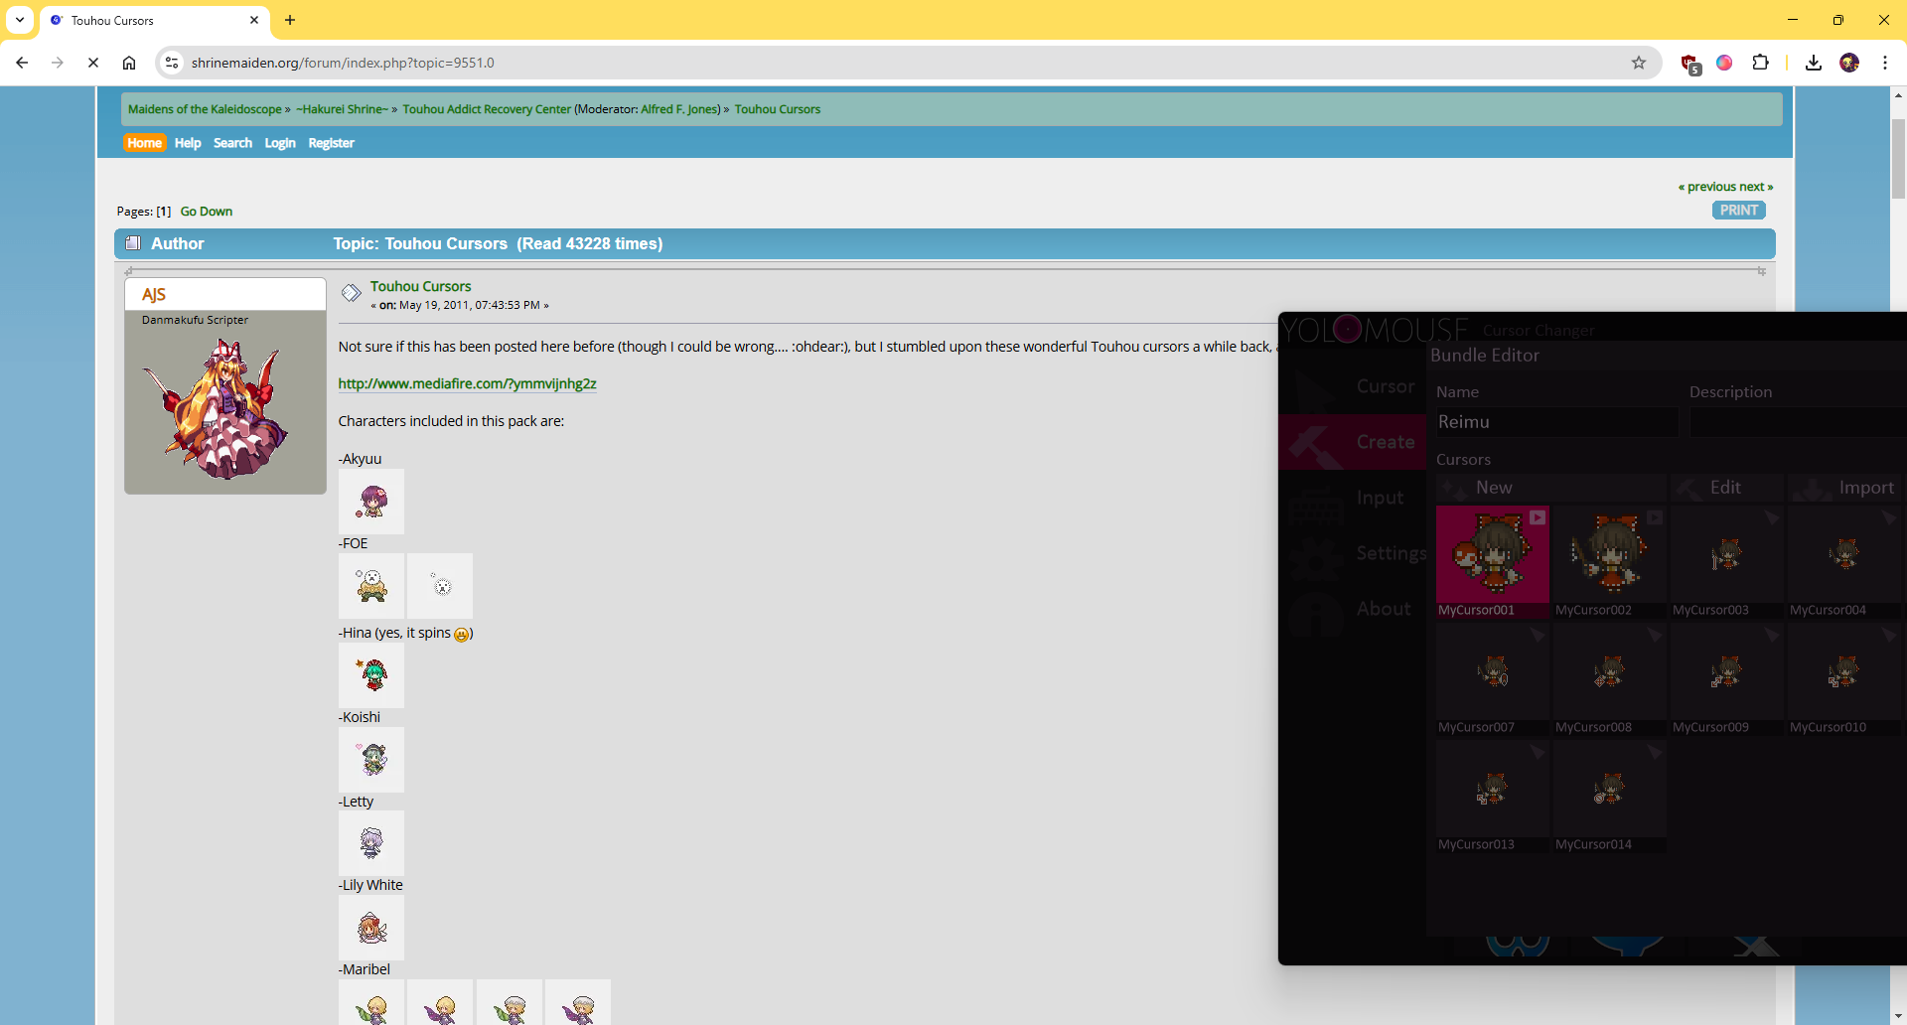Image resolution: width=1907 pixels, height=1025 pixels.
Task: Open the Chrome three-dot menu
Action: [x=1885, y=63]
